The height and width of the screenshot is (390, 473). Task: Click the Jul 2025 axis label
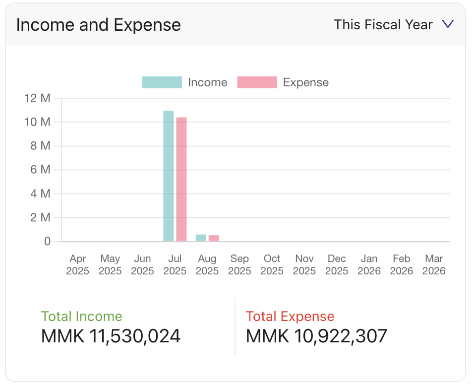[175, 264]
